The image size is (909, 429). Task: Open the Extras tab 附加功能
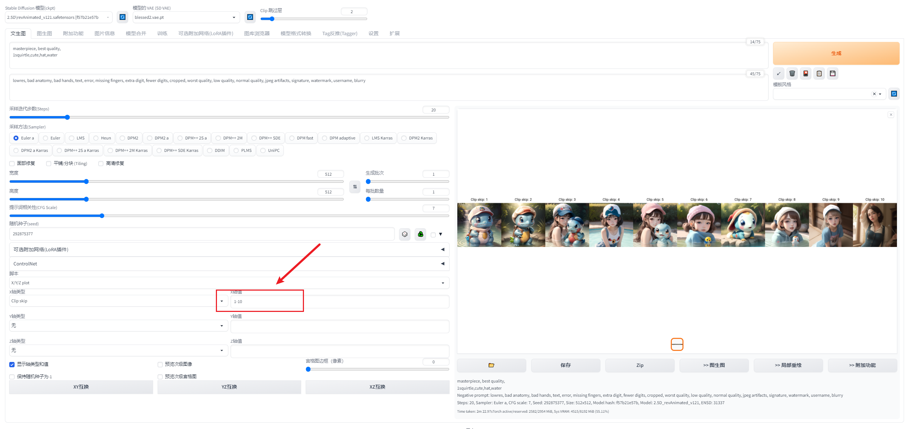click(73, 33)
